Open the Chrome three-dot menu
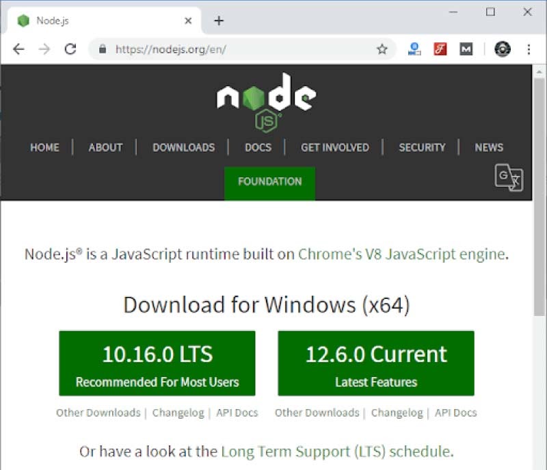Viewport: 547px width, 470px height. click(529, 49)
